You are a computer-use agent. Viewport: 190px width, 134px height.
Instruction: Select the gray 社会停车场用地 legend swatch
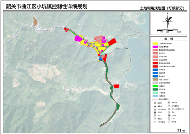[x=155, y=83]
